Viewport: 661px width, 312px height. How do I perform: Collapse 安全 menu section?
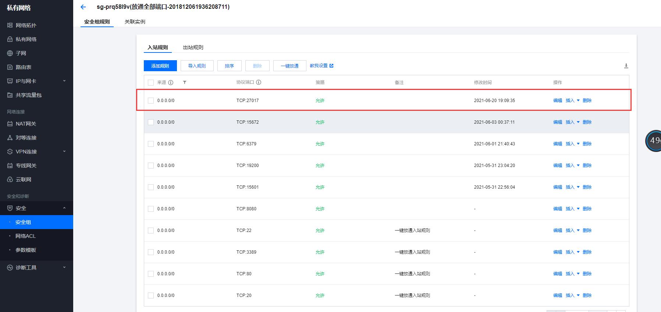pyautogui.click(x=64, y=208)
